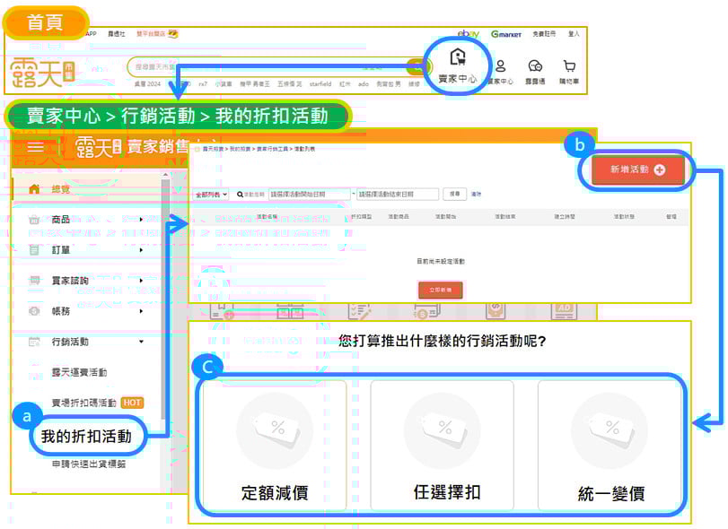Open 我的折扣活動 in the sidebar
The width and height of the screenshot is (728, 529).
[x=86, y=438]
